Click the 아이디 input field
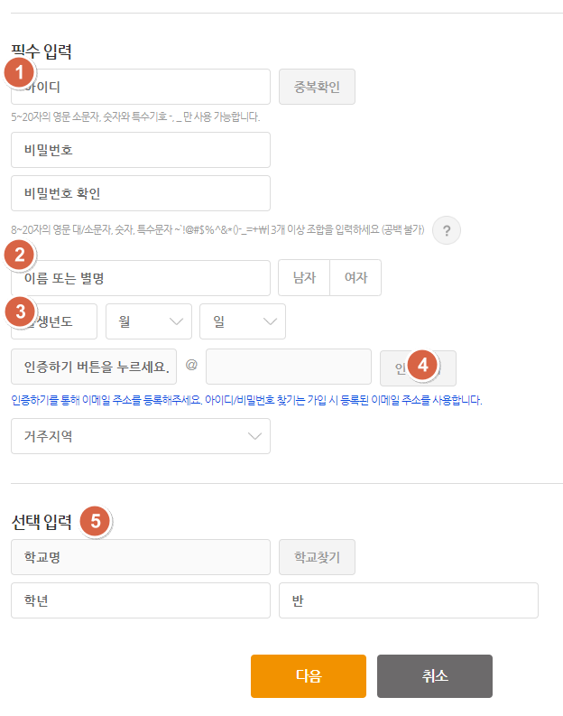Image resolution: width=563 pixels, height=716 pixels. click(x=141, y=87)
